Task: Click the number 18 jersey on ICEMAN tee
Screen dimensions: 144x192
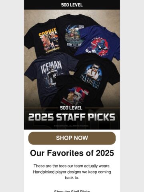Action: point(54,78)
